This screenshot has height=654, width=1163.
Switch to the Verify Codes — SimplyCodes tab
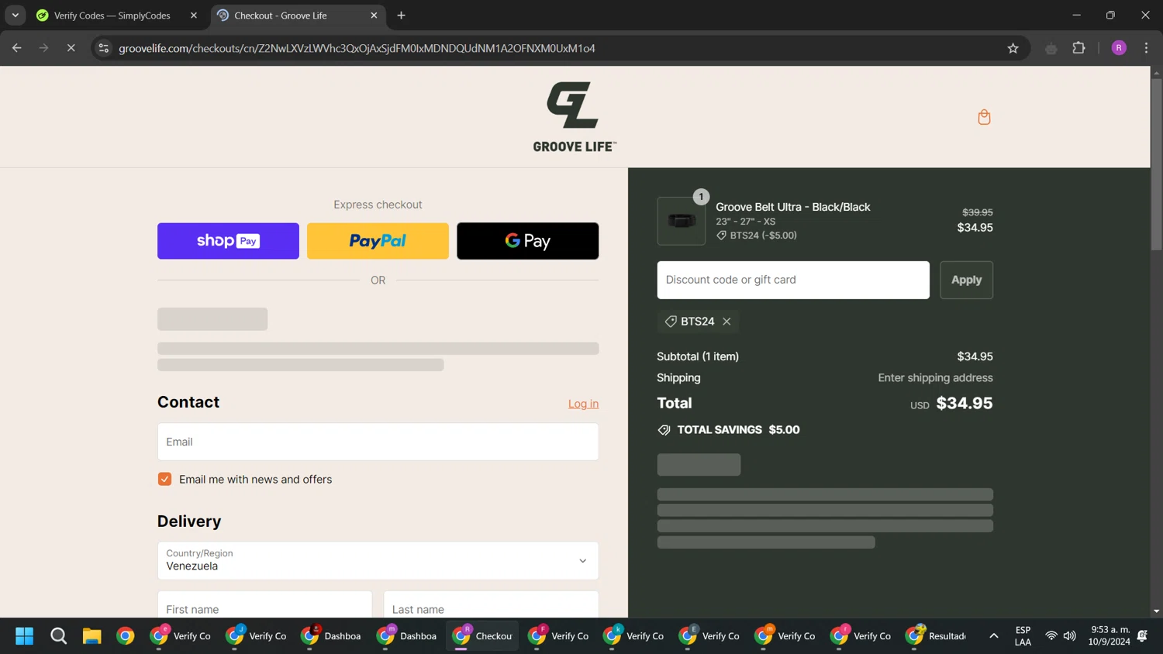(x=112, y=15)
